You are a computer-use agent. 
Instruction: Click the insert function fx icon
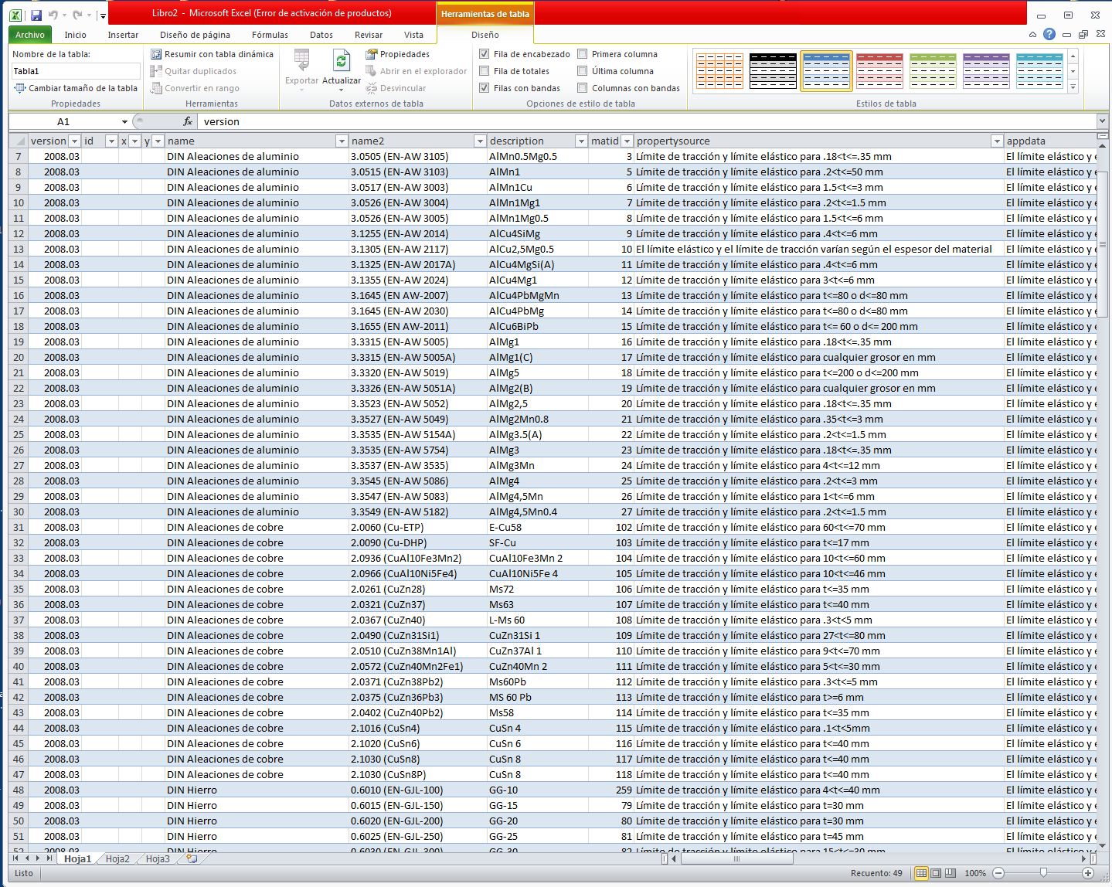(x=188, y=122)
